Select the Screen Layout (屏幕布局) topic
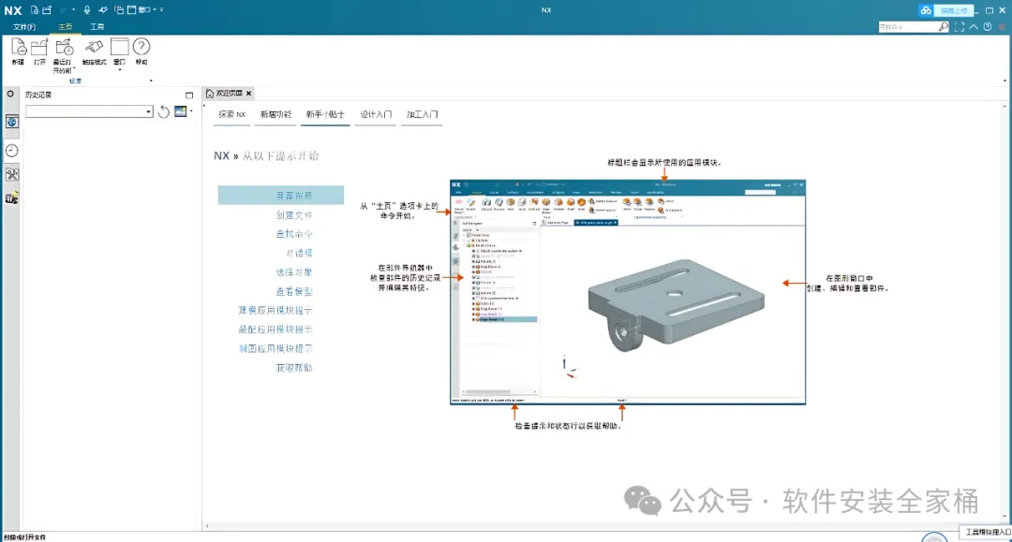Image resolution: width=1012 pixels, height=542 pixels. (281, 196)
